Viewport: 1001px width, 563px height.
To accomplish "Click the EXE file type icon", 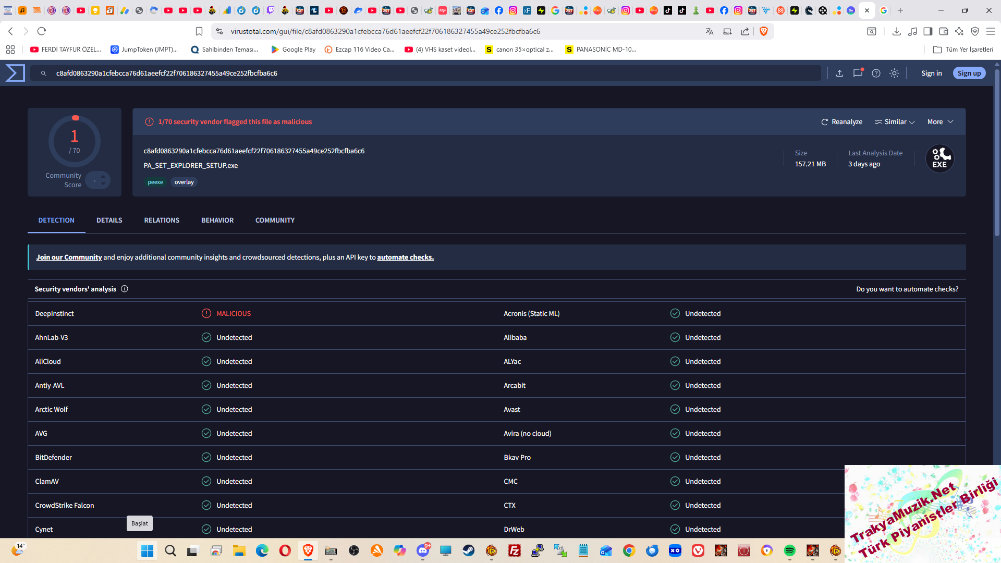I will tap(939, 158).
